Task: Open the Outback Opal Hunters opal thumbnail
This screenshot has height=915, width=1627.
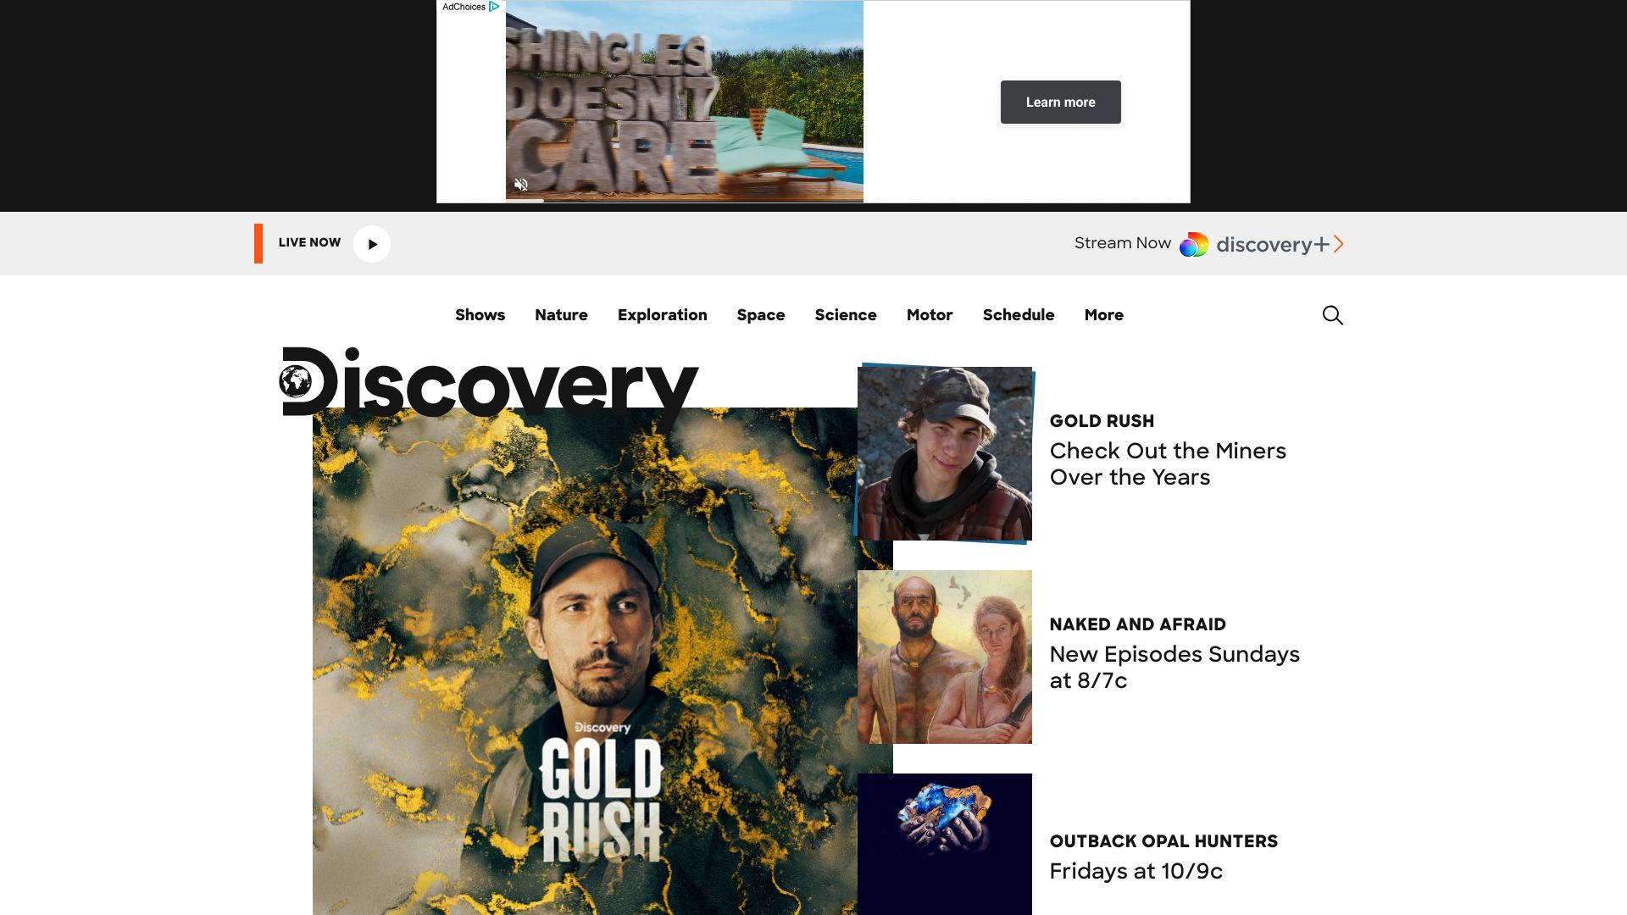Action: point(945,844)
